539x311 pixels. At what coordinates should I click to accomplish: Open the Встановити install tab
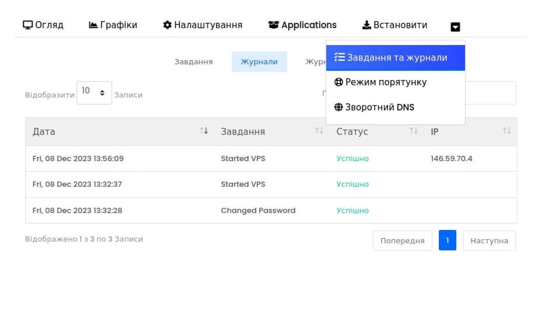point(395,25)
